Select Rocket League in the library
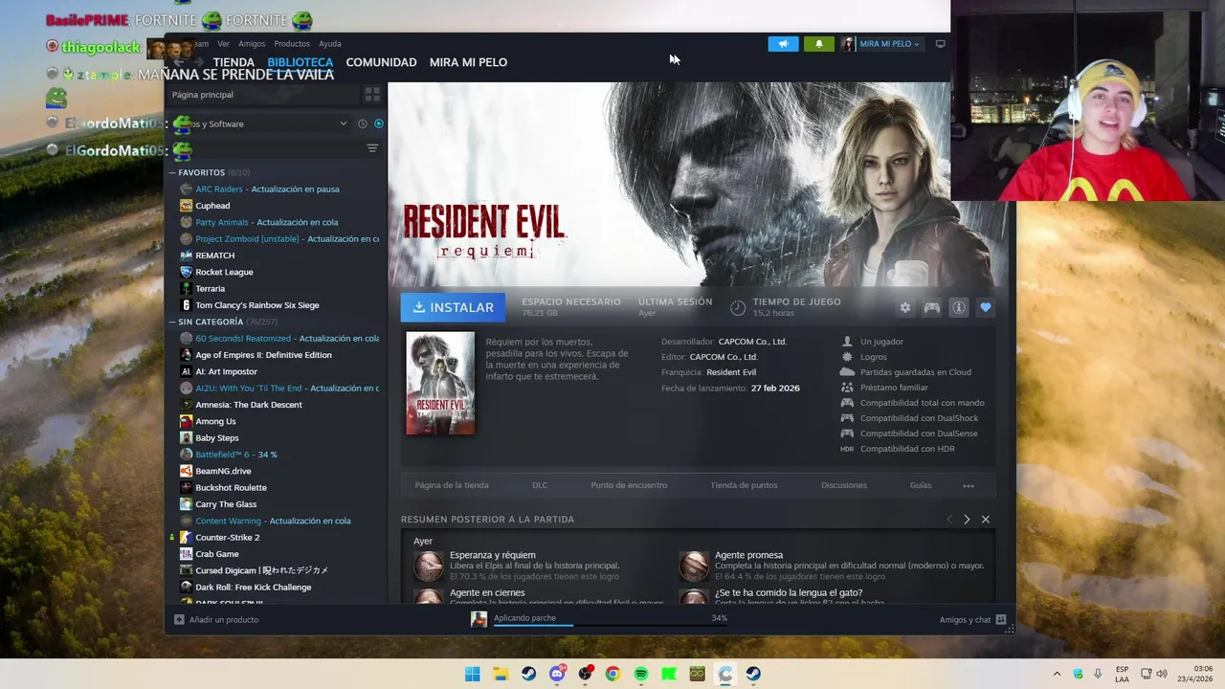The height and width of the screenshot is (689, 1225). point(224,272)
